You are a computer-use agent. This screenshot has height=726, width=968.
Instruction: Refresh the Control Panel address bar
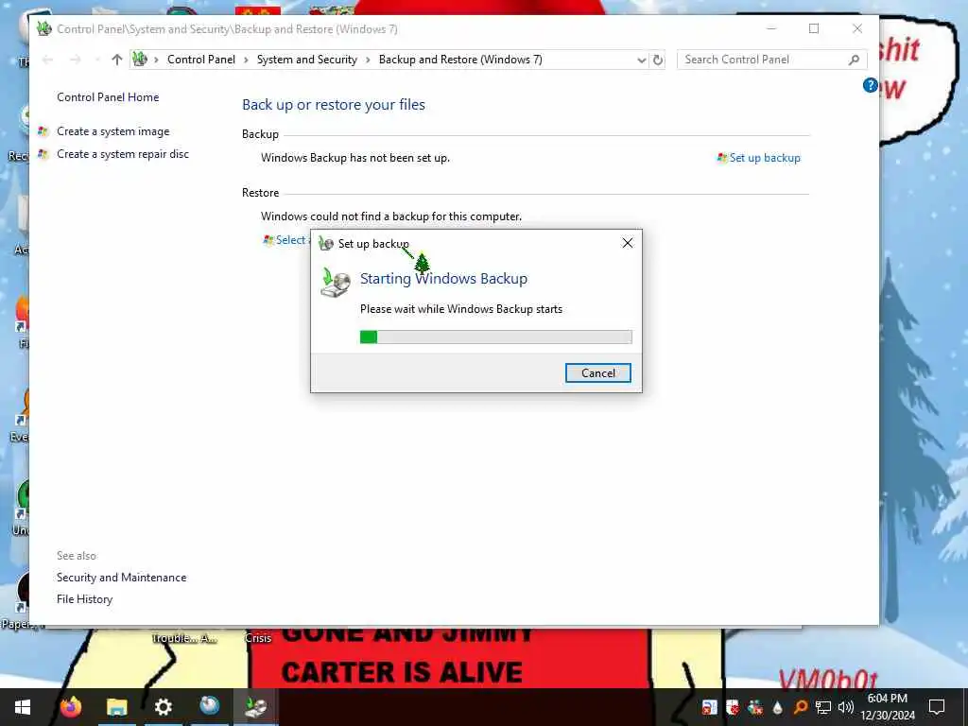tap(658, 60)
